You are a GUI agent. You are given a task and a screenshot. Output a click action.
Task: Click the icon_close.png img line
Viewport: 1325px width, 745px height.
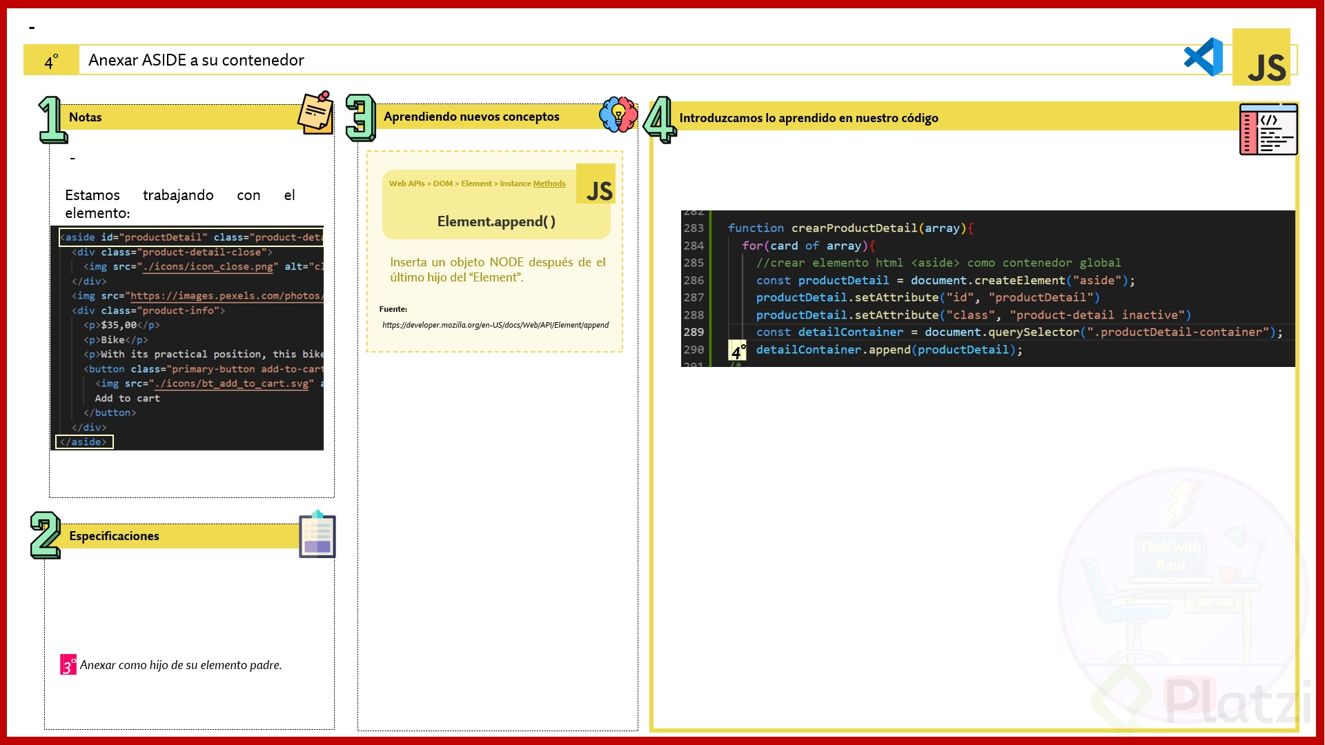204,267
